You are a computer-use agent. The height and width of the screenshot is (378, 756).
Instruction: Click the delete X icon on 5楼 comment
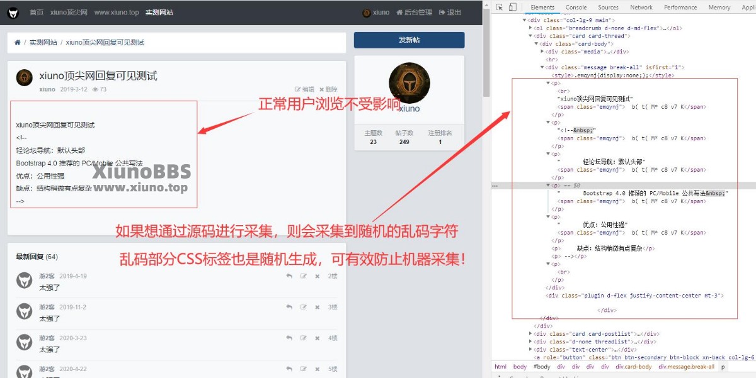[x=318, y=369]
